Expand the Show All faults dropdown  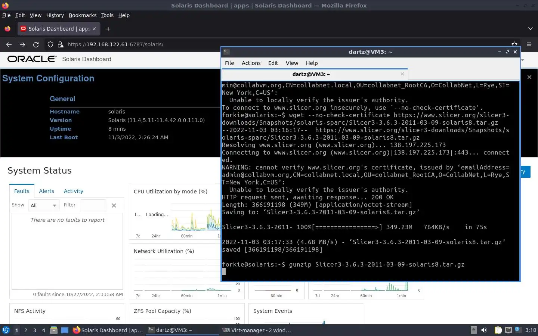click(44, 205)
